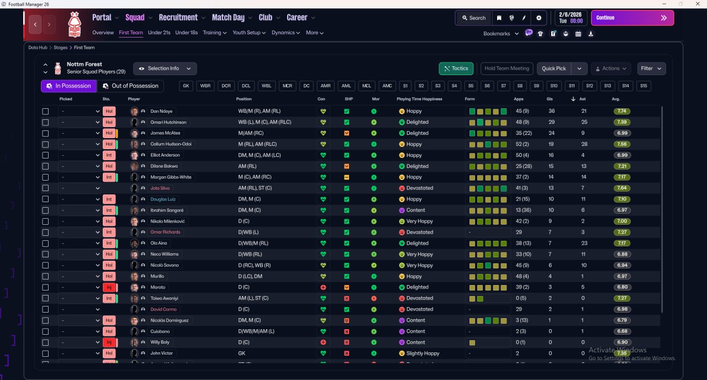The image size is (707, 380).
Task: Switch to Out of Possession view
Action: 131,86
